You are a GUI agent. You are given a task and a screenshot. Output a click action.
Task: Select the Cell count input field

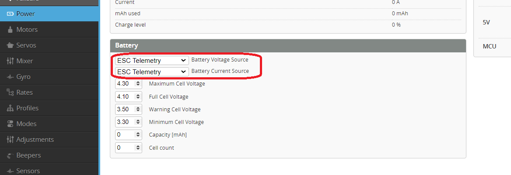coord(126,148)
